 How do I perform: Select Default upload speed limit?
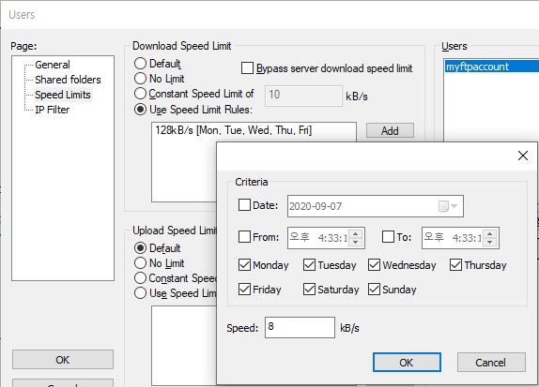pyautogui.click(x=140, y=247)
